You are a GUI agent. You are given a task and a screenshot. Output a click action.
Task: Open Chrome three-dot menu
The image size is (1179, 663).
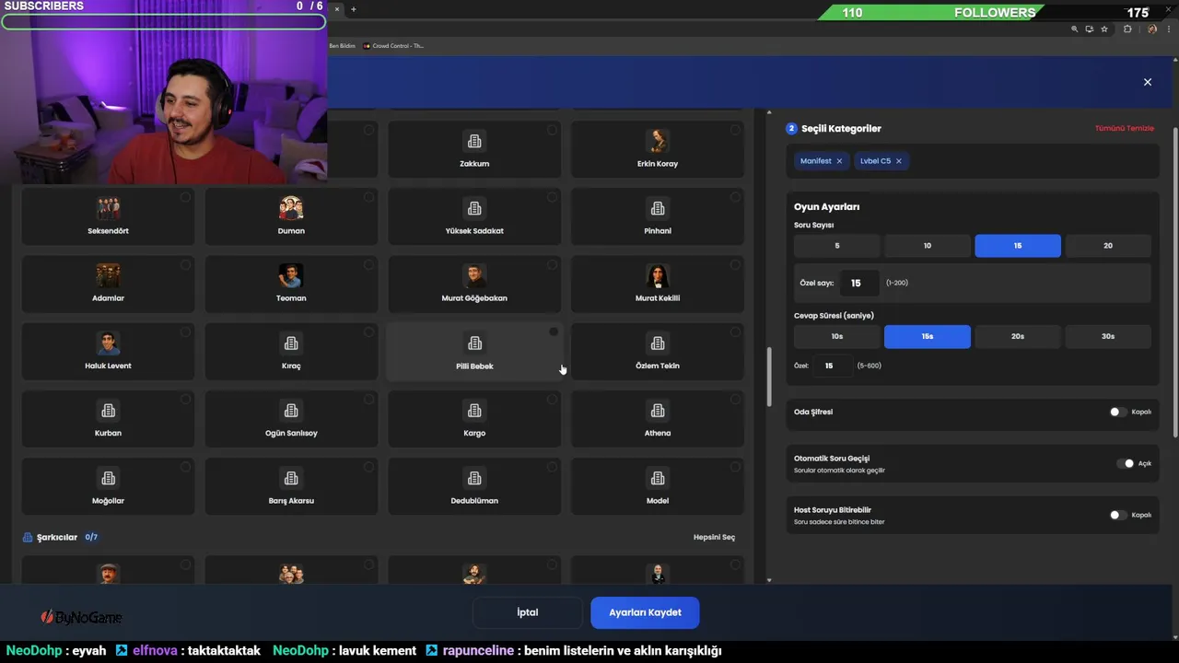(1170, 29)
